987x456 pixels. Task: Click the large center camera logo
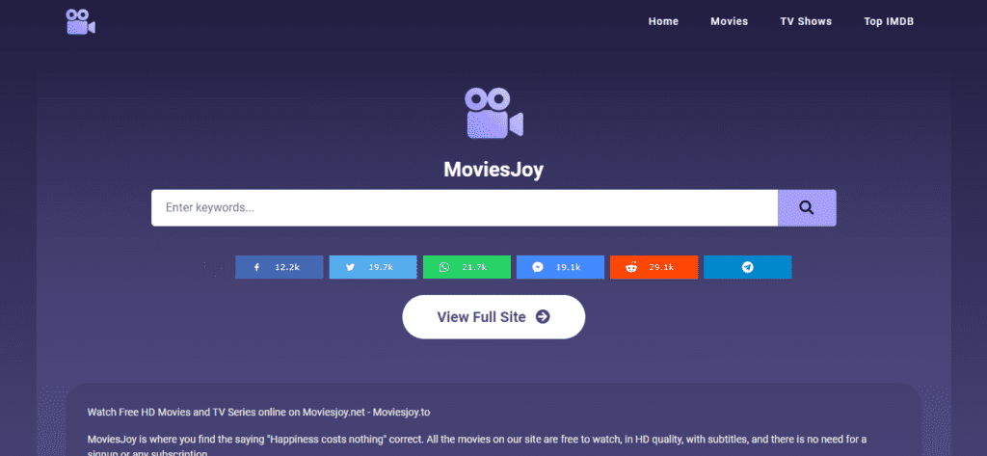[x=494, y=114]
